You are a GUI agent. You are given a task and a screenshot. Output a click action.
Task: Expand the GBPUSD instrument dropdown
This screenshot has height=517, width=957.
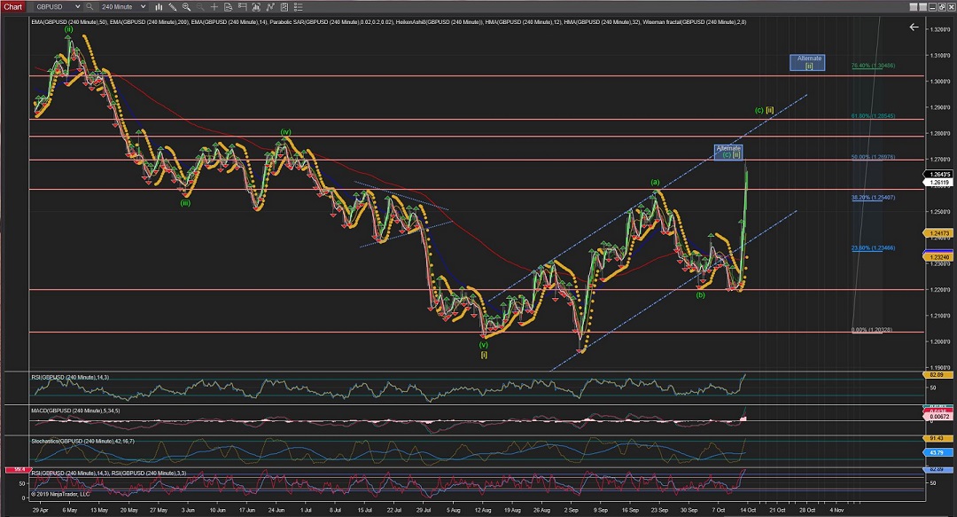(x=76, y=6)
